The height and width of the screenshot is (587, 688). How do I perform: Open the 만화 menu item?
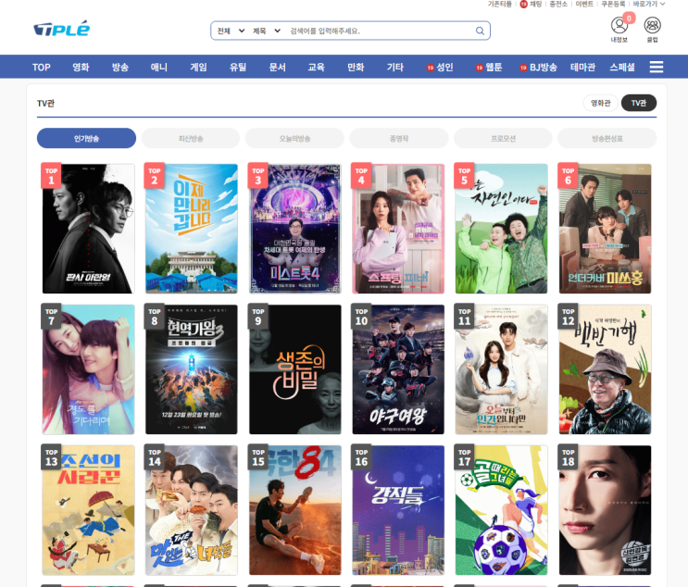[356, 67]
